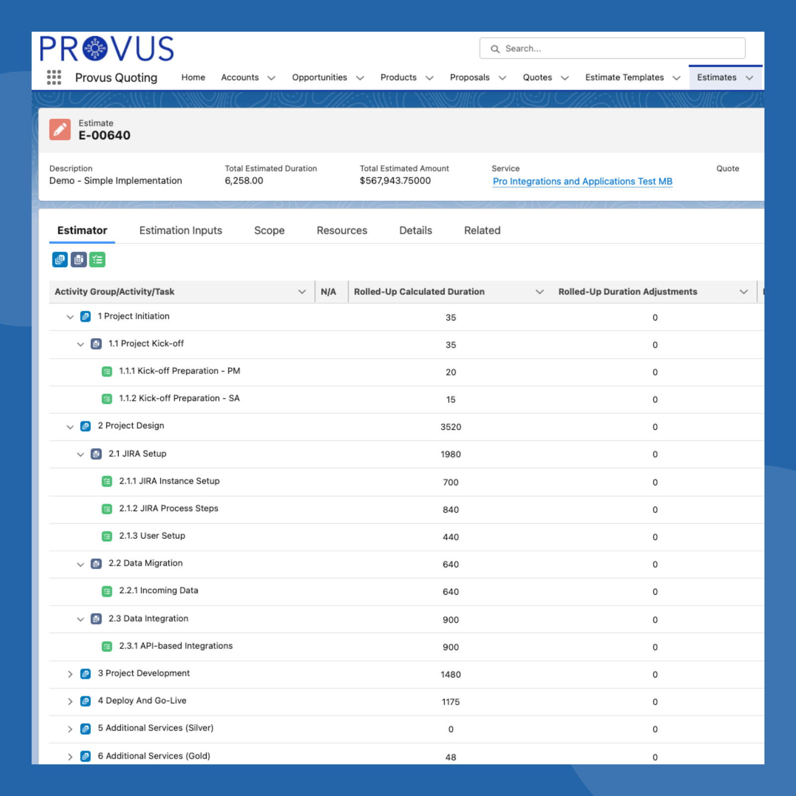Click the icon beside 5 Additional Services (Silver)
The width and height of the screenshot is (796, 796).
[x=86, y=729]
